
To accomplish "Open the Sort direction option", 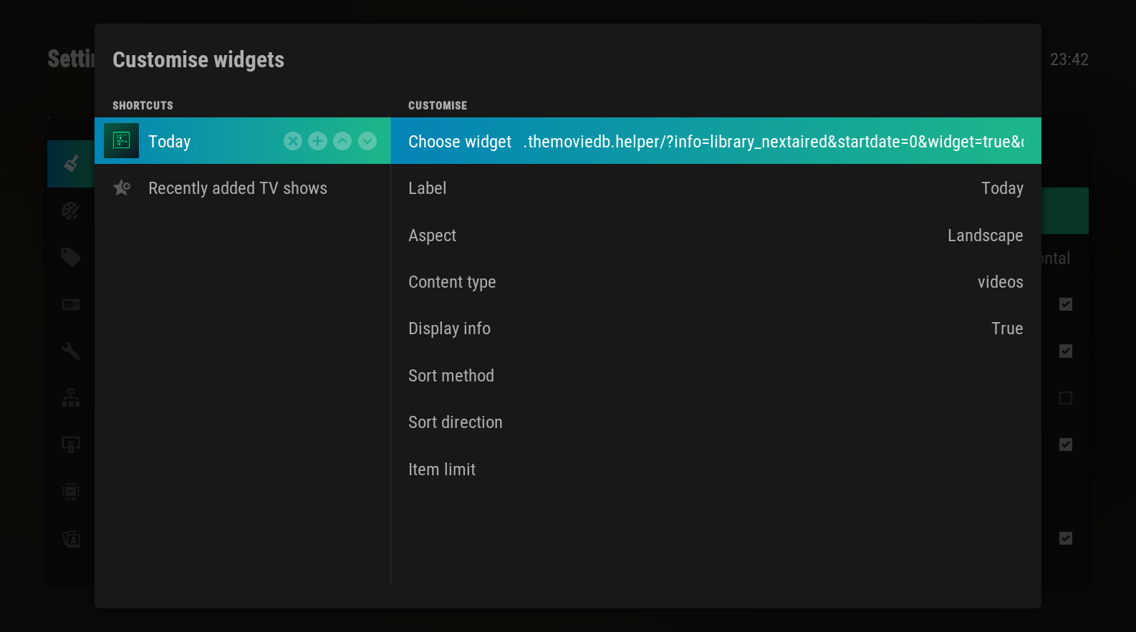I will click(x=716, y=422).
